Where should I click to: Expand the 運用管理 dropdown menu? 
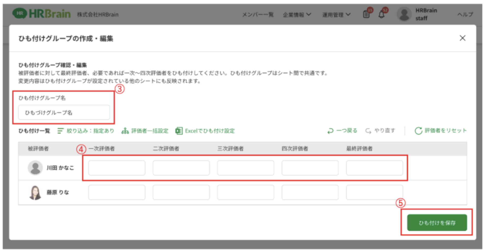[336, 15]
